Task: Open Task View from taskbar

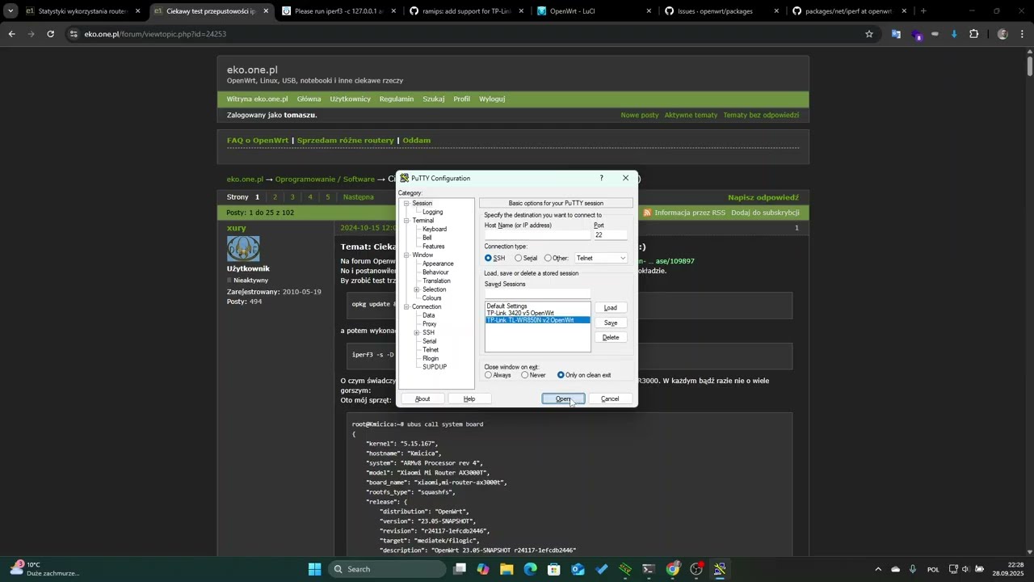Action: [460, 569]
